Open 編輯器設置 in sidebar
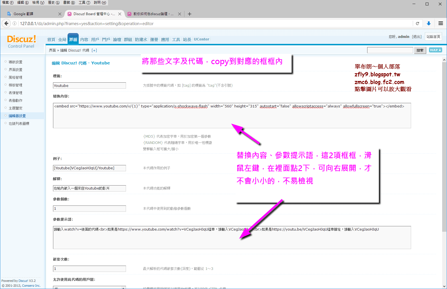This screenshot has height=289, width=447. 17,116
